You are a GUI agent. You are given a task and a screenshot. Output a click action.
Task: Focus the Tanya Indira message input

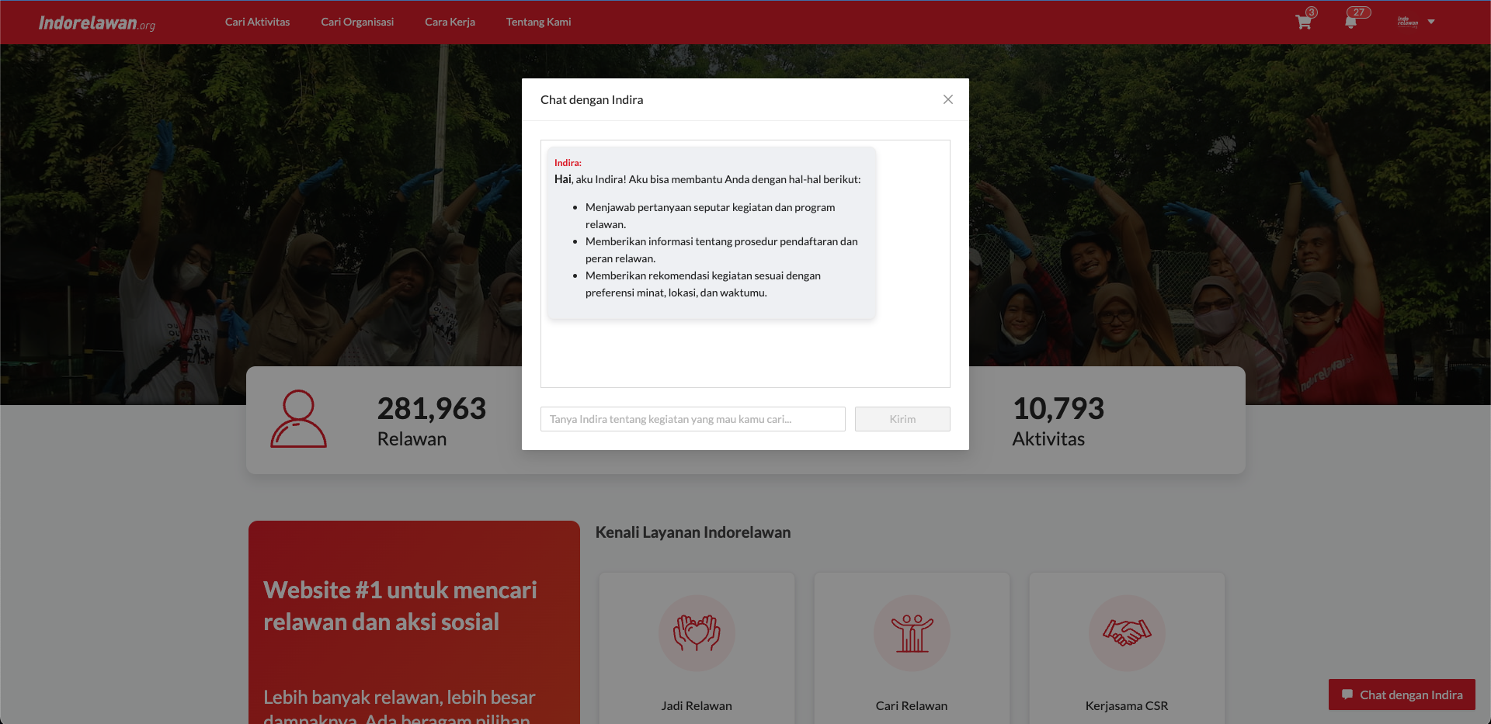(x=693, y=419)
